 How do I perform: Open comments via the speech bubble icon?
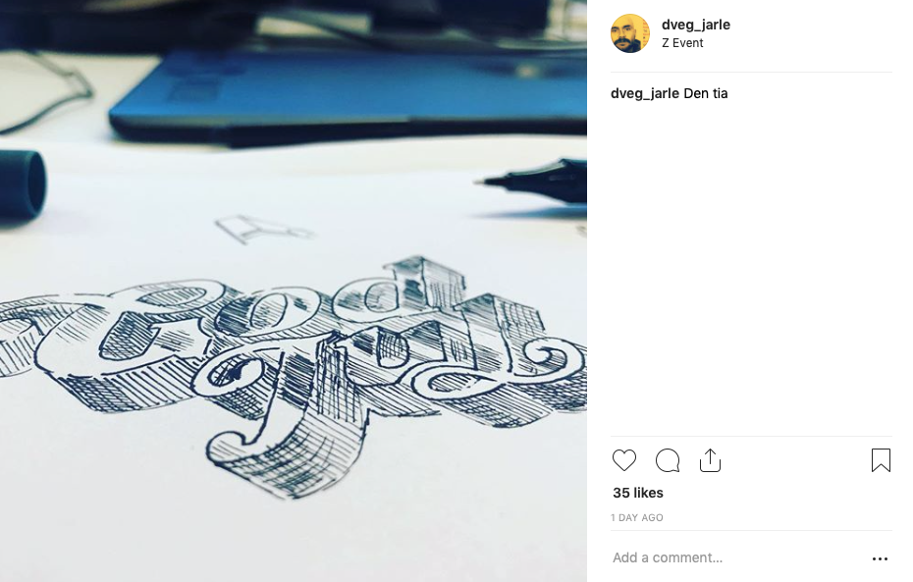668,460
